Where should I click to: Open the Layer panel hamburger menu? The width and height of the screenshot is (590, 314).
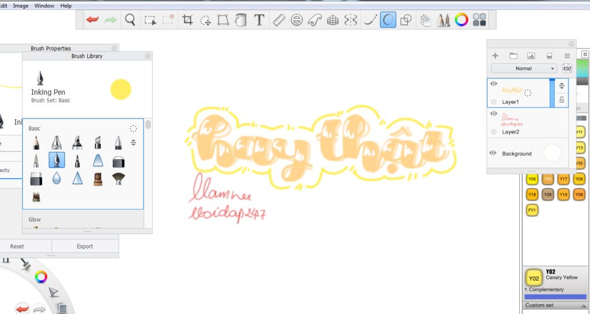click(567, 56)
